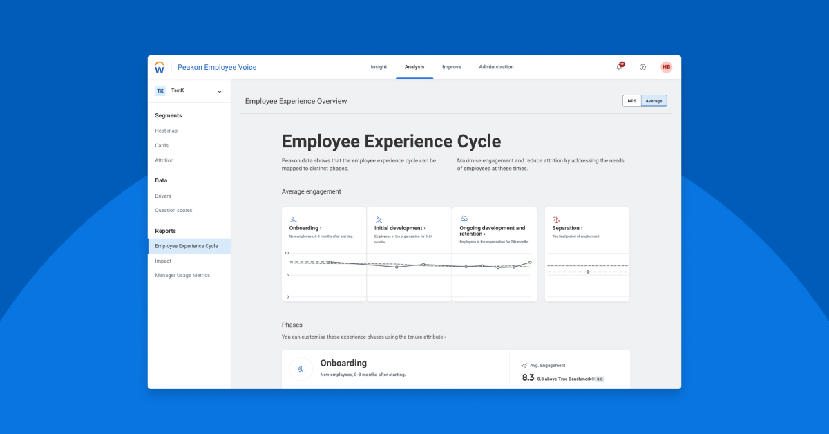Open the Heat map report

tap(166, 131)
